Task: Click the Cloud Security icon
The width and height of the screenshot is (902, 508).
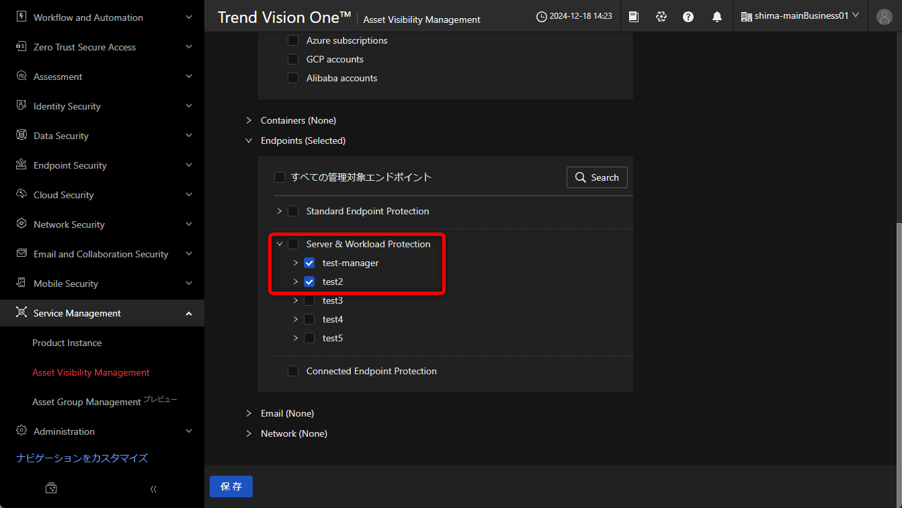Action: 22,195
